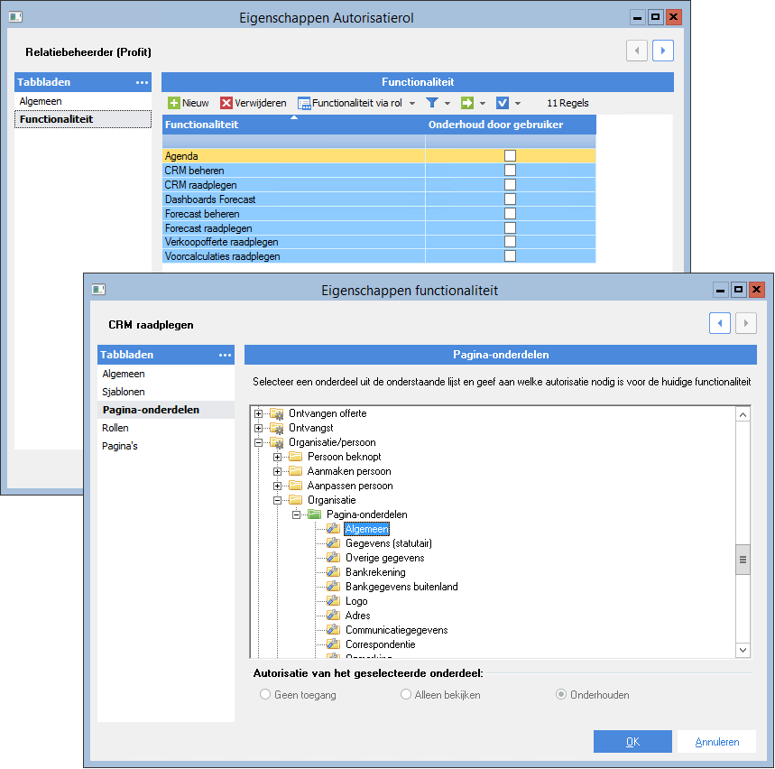Click the ellipsis icon beside Tabbladen header
Screen dimensions: 775x769
[141, 82]
